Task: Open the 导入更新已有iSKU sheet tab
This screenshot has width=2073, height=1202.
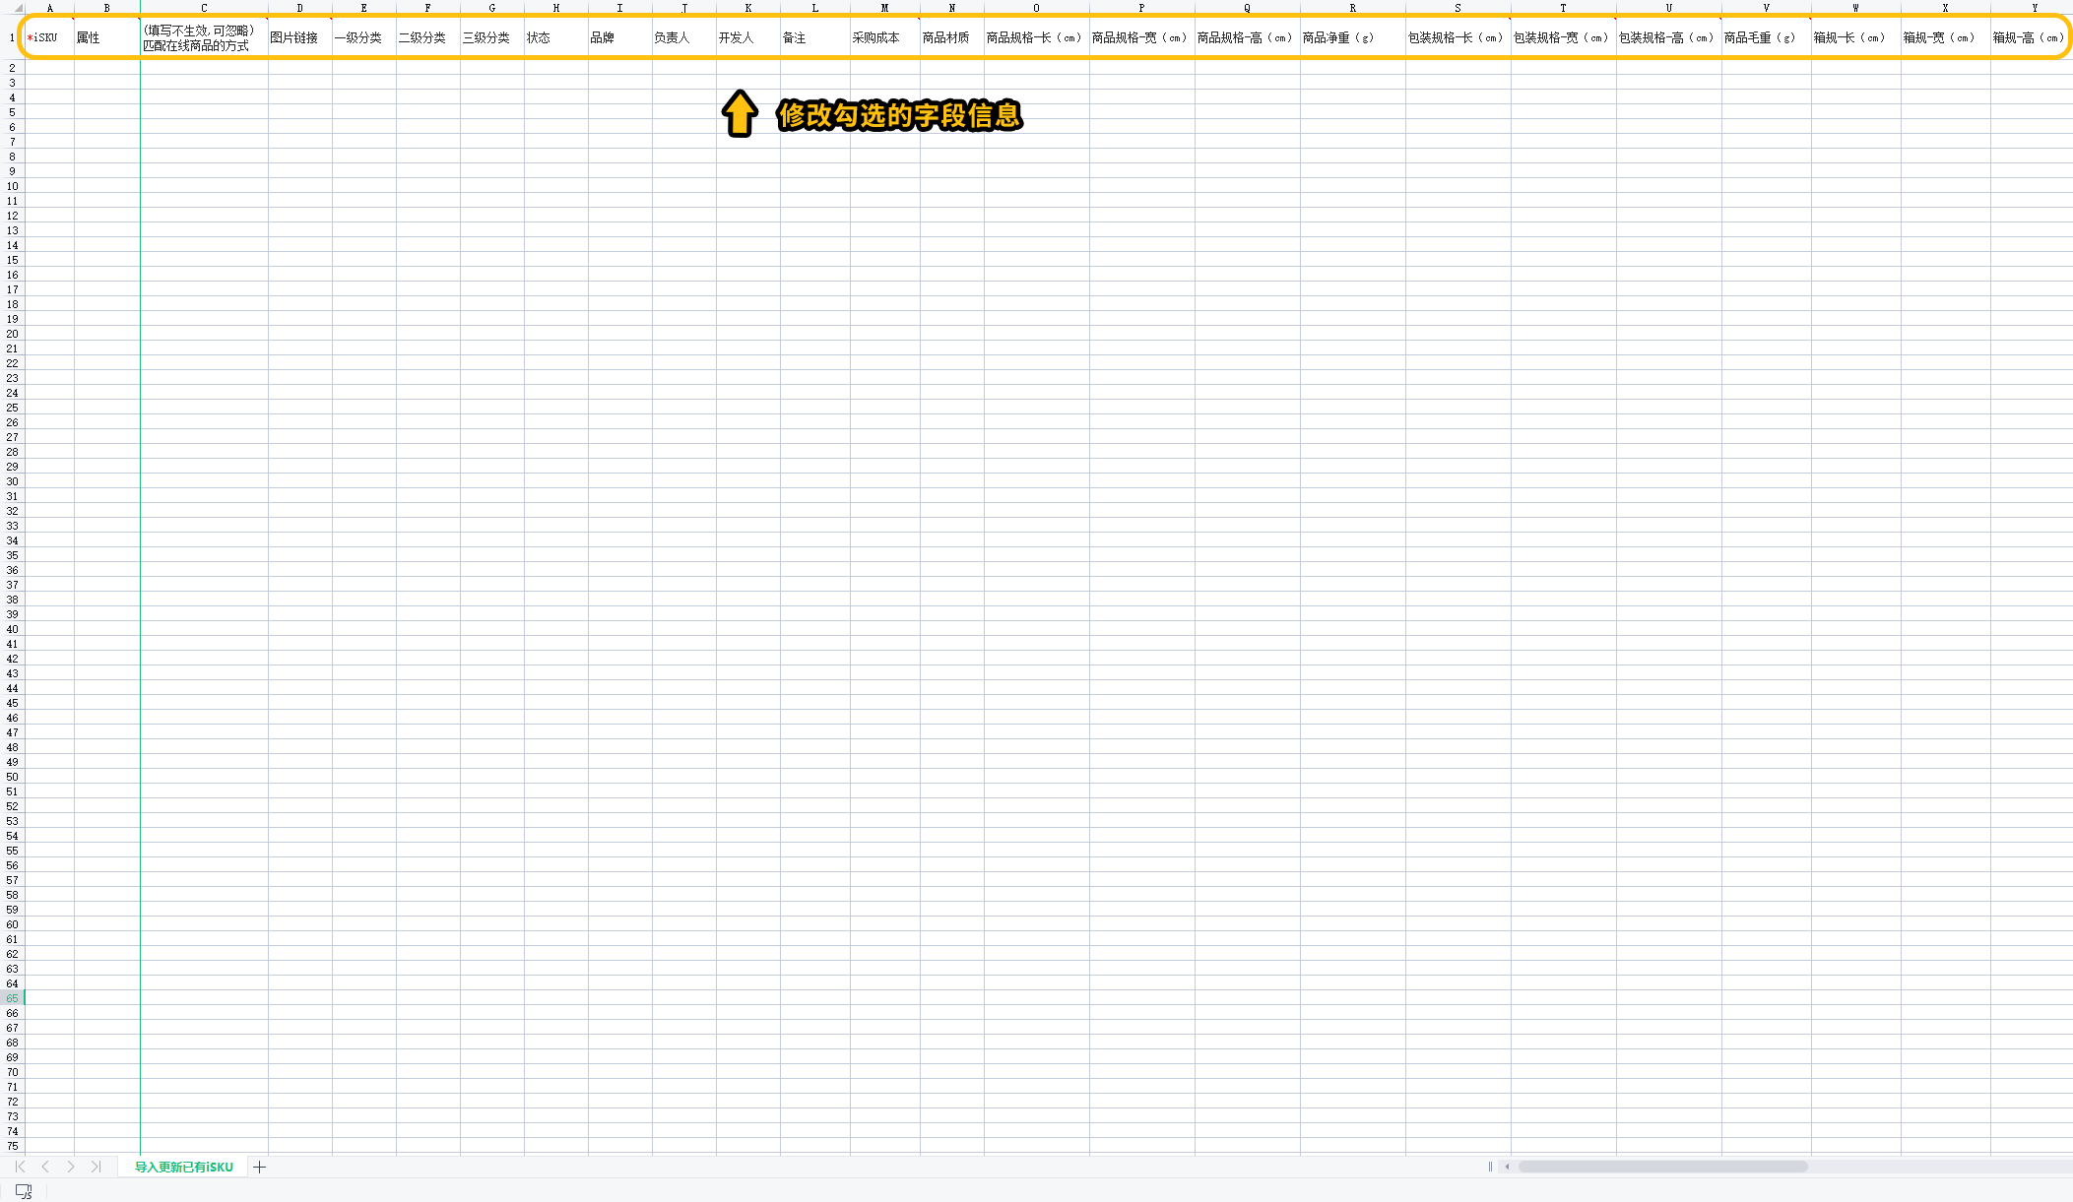Action: pyautogui.click(x=184, y=1167)
